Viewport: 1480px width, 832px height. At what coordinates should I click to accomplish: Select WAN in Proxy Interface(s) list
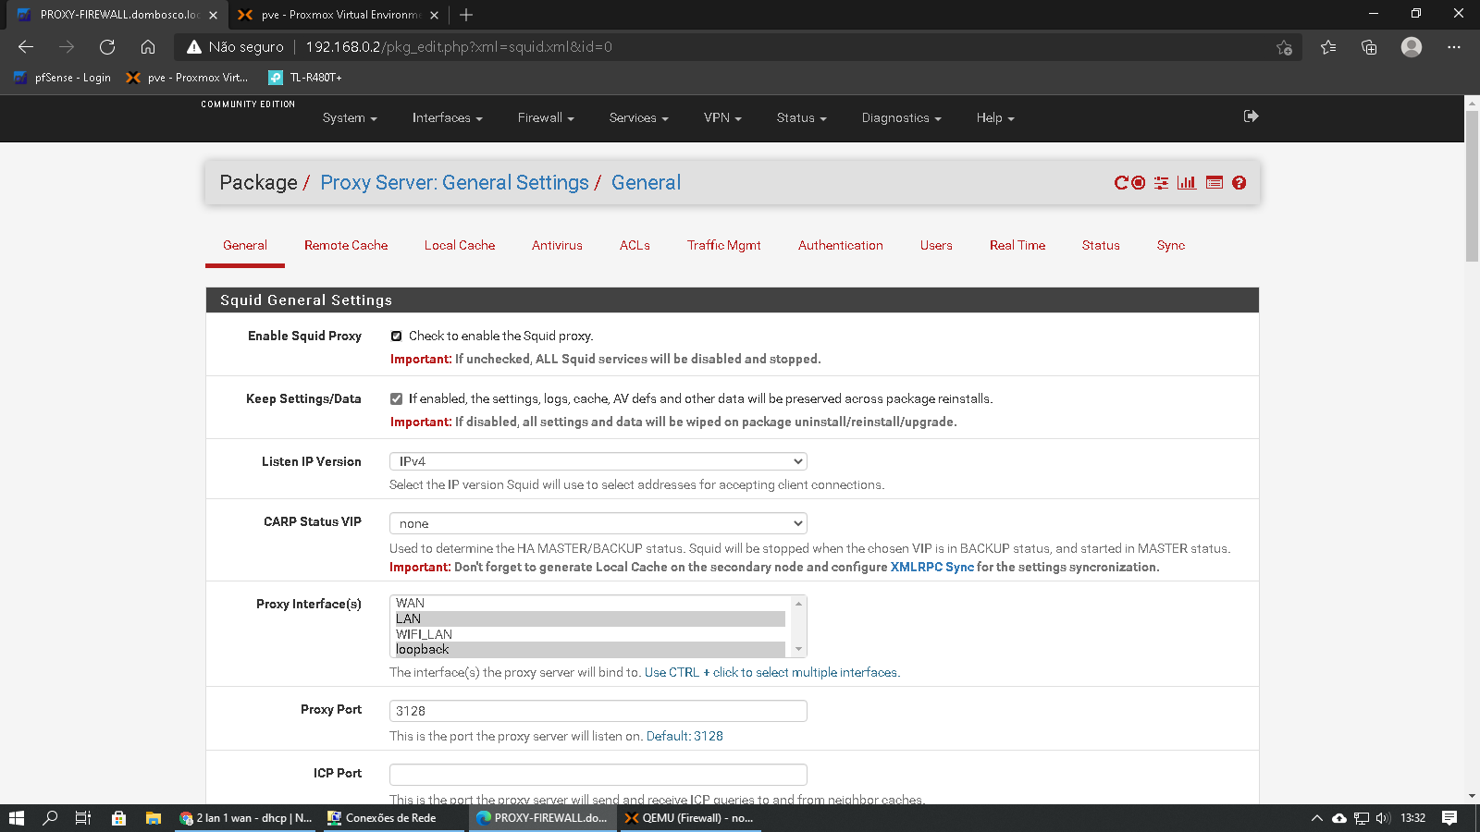[590, 604]
